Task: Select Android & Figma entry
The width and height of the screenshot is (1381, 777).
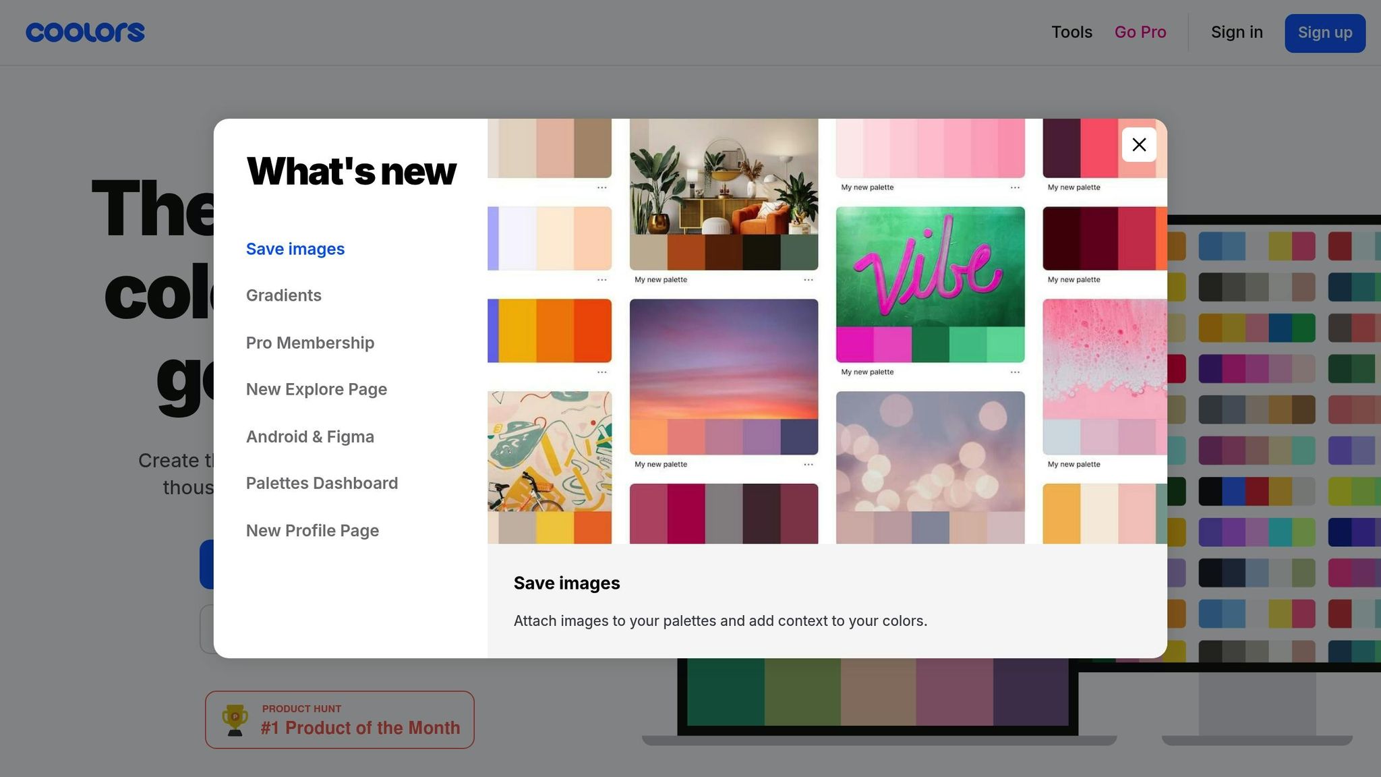Action: [310, 436]
